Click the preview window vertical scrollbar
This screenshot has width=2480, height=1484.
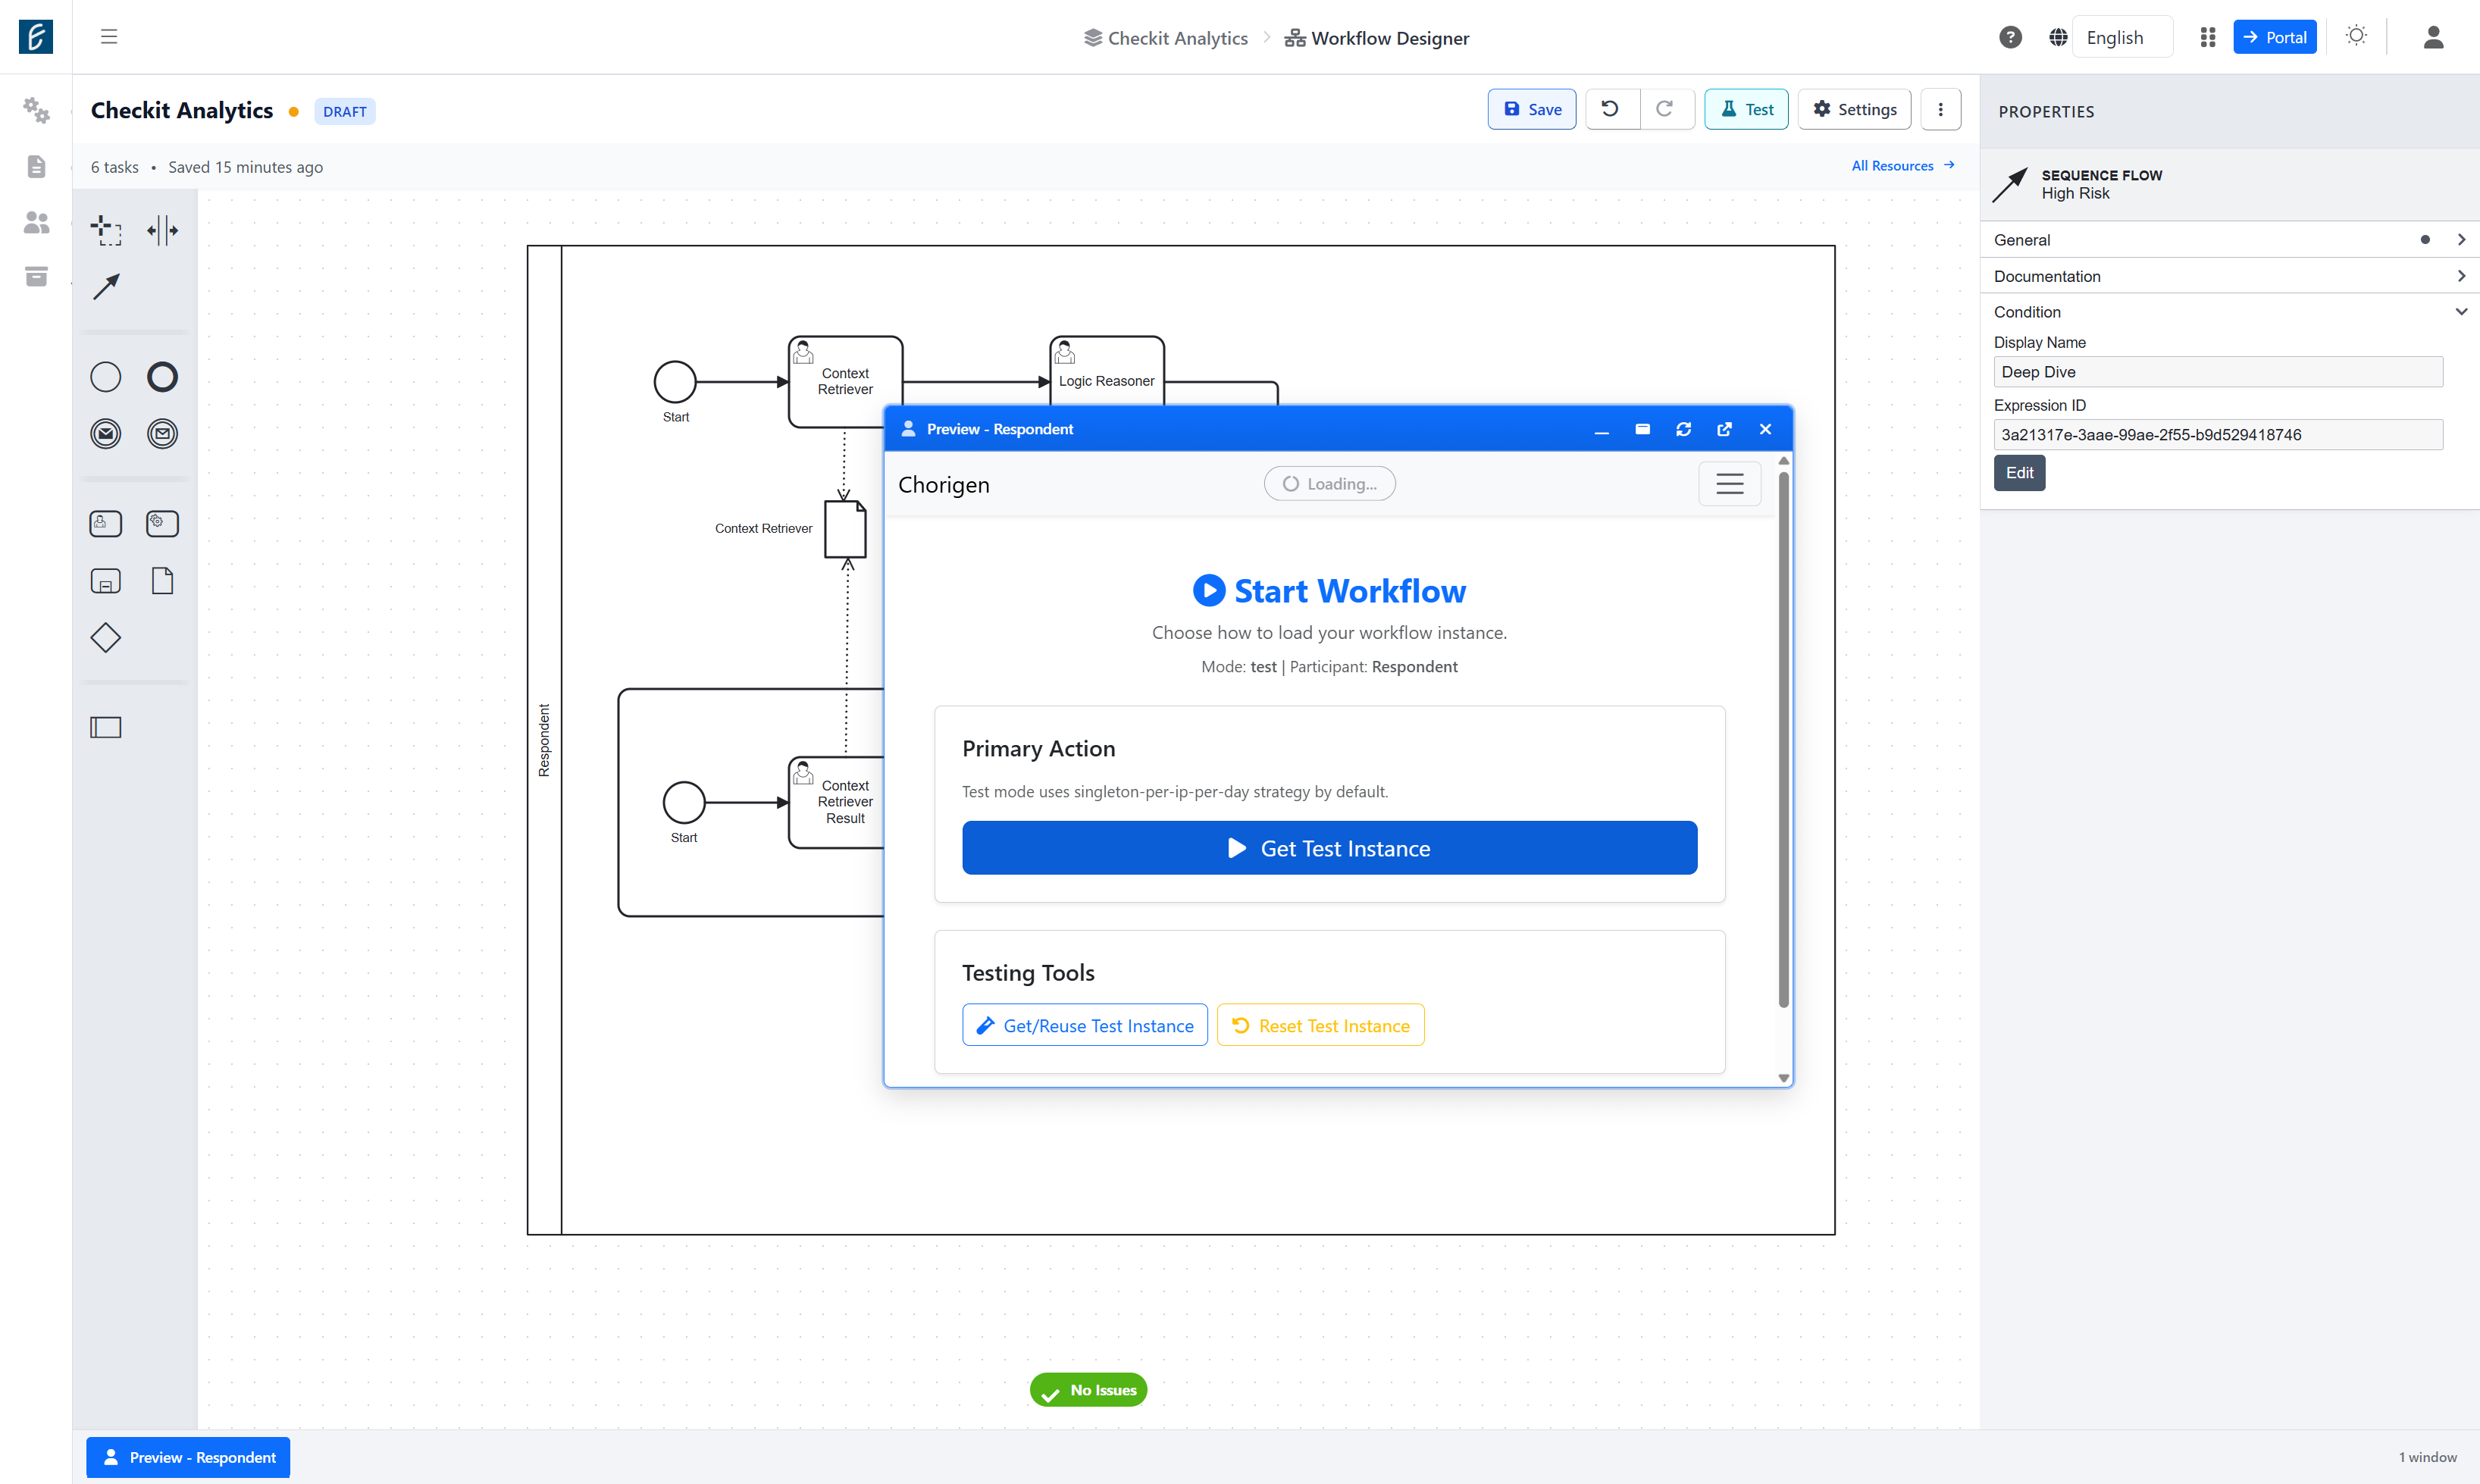point(1783,739)
